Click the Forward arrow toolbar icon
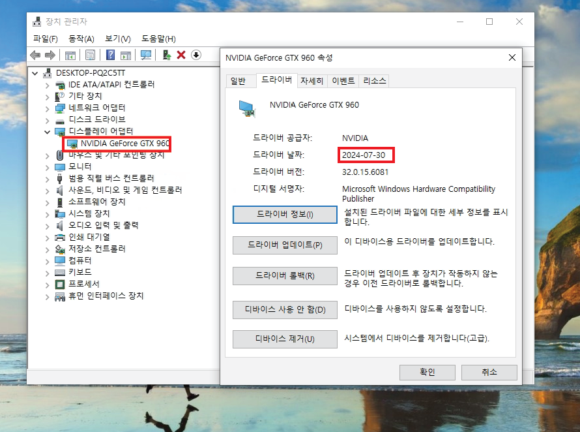Image resolution: width=580 pixels, height=432 pixels. pos(50,55)
